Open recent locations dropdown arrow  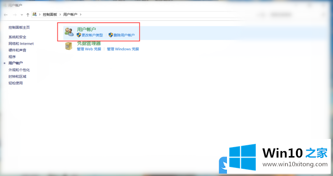(x=22, y=15)
